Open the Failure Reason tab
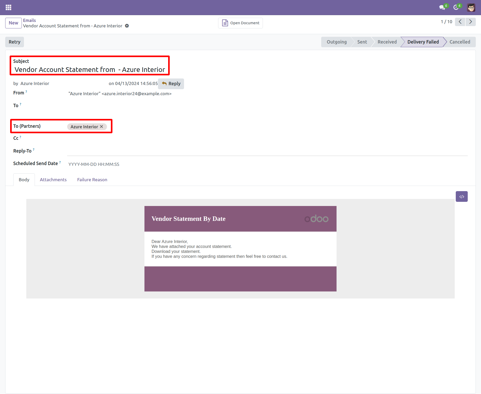Image resolution: width=481 pixels, height=394 pixels. [x=92, y=180]
